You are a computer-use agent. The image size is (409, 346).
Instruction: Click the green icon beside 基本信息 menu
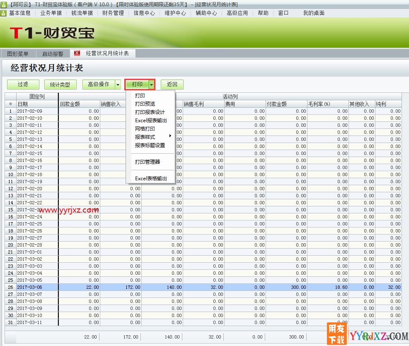tap(3, 13)
